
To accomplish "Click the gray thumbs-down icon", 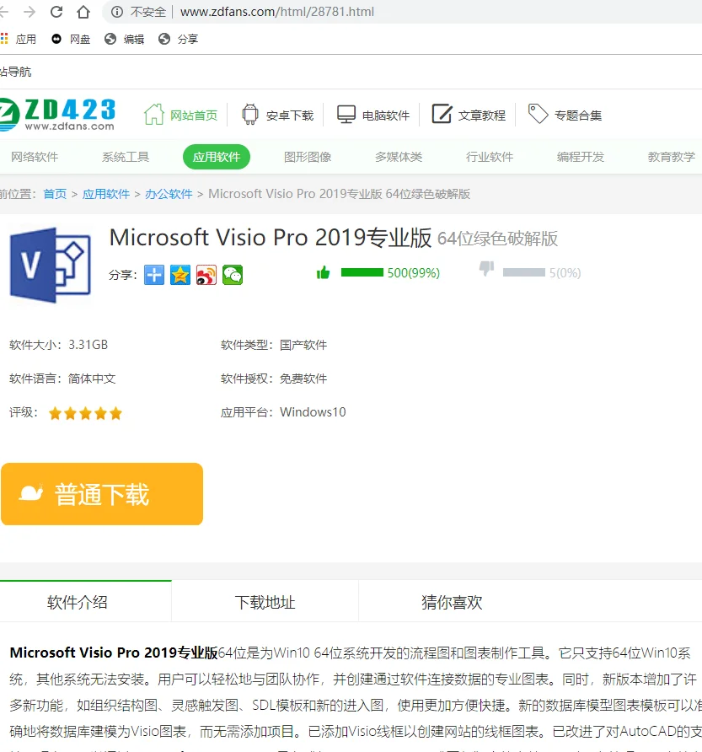I will tap(487, 269).
